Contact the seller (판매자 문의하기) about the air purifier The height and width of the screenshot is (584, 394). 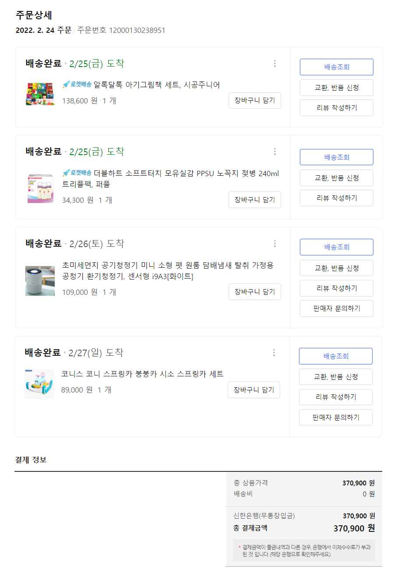(336, 308)
